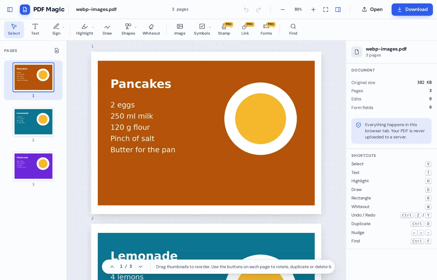This screenshot has height=280, width=437.
Task: Click the H shortcut key for Highlight
Action: (428, 181)
